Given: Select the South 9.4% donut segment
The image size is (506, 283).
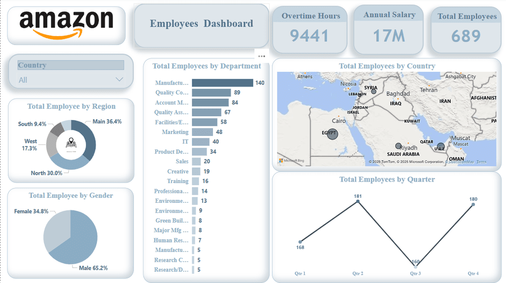Looking at the screenshot, I should 57,129.
